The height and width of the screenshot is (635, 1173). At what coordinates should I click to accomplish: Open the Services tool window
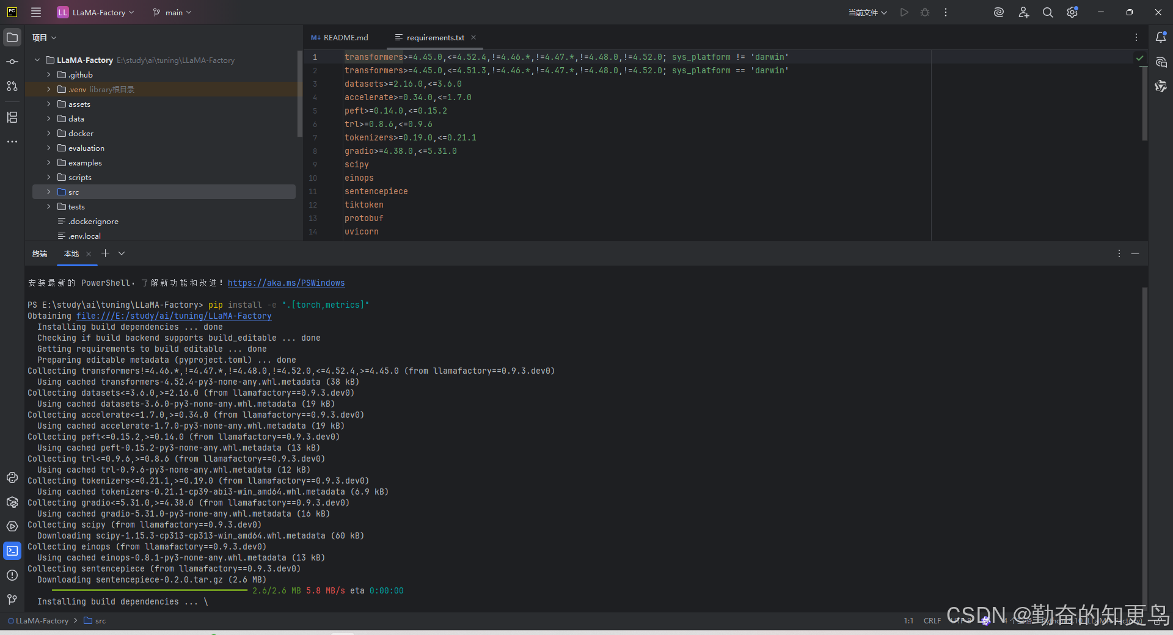point(12,526)
